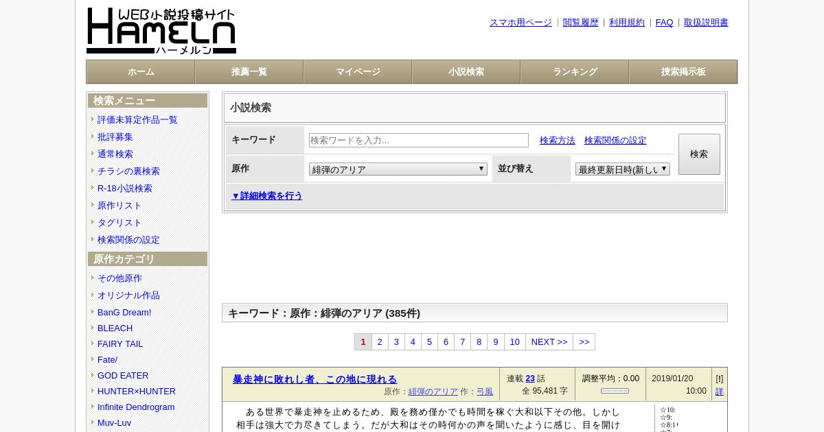Screen dimensions: 824x432
Task: Click the keyword search input field
Action: [419, 140]
